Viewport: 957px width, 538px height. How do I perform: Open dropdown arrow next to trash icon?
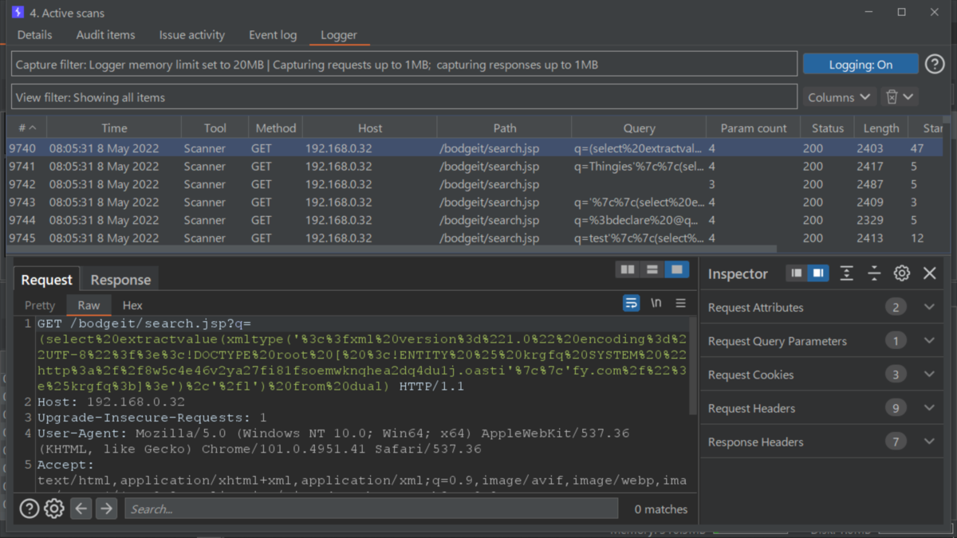coord(908,97)
